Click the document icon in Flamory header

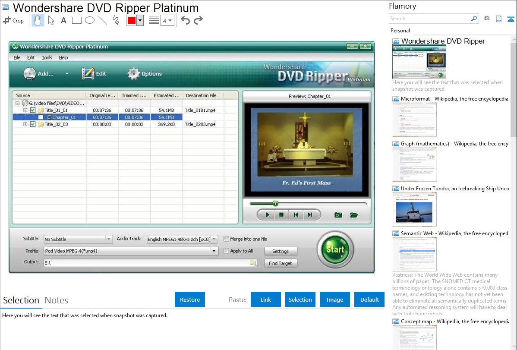(499, 19)
